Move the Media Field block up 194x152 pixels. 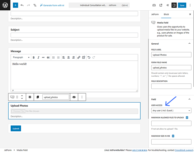coord(22,96)
